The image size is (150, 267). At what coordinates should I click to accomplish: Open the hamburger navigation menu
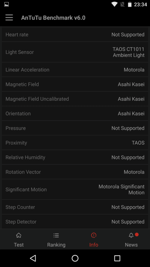click(x=9, y=18)
